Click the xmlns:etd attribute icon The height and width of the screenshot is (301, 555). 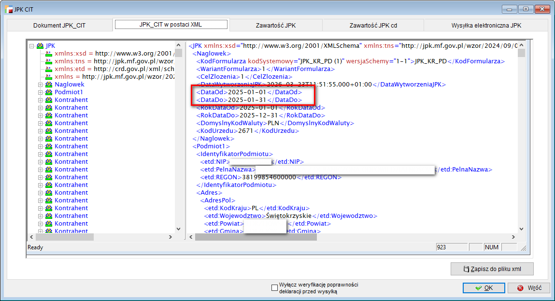[x=48, y=69]
